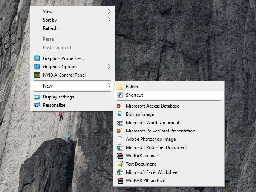Screen dimensions: 256x192
Task: Open the Graphics Options label
Action: click(60, 67)
